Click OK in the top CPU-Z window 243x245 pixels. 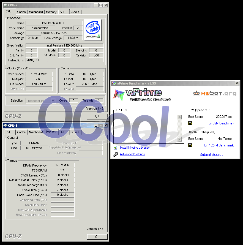[x=97, y=116]
